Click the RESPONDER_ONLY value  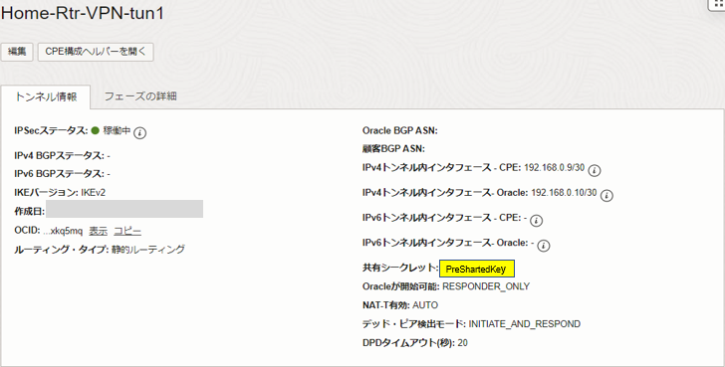click(486, 286)
